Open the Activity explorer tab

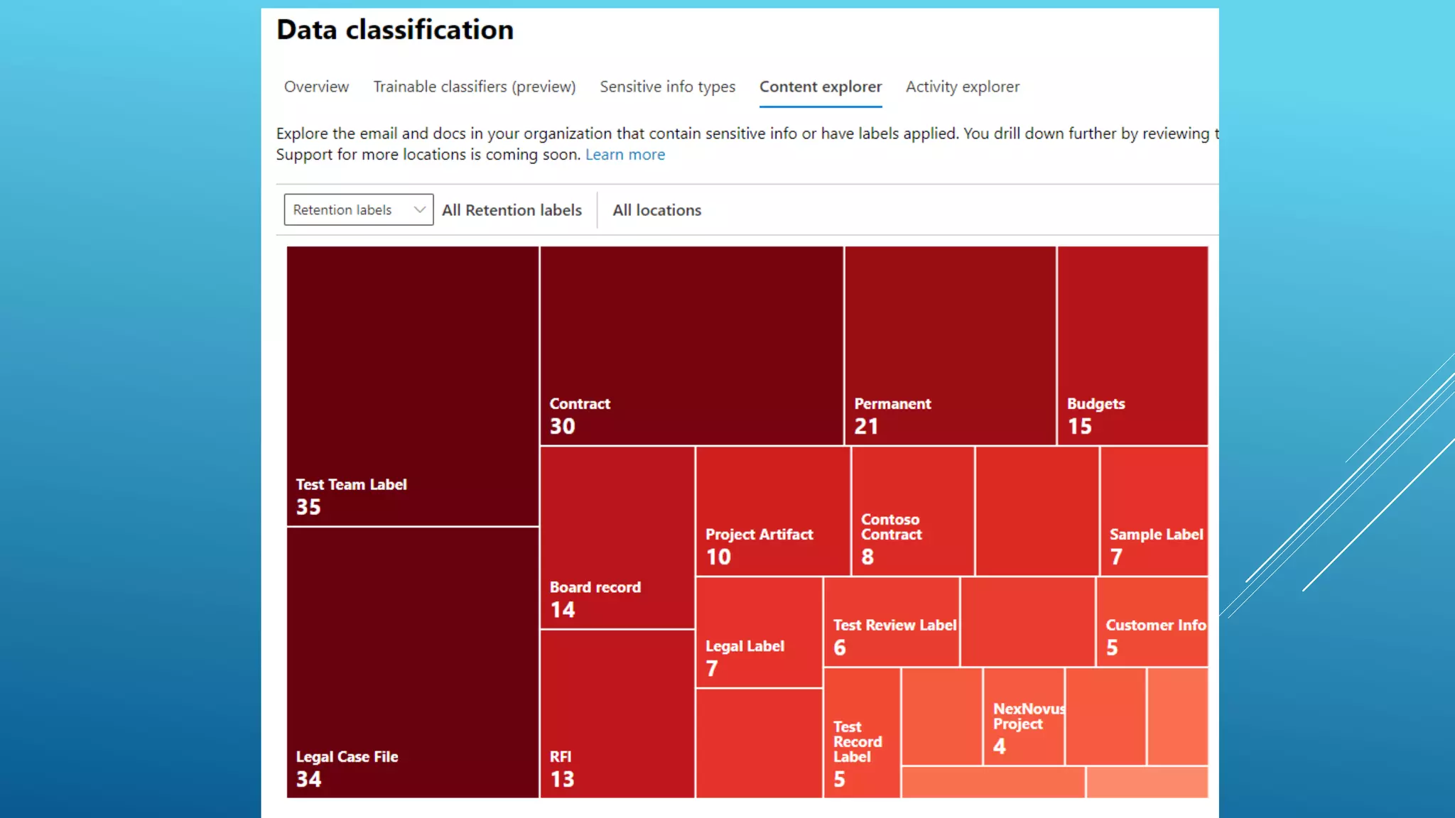coord(962,87)
